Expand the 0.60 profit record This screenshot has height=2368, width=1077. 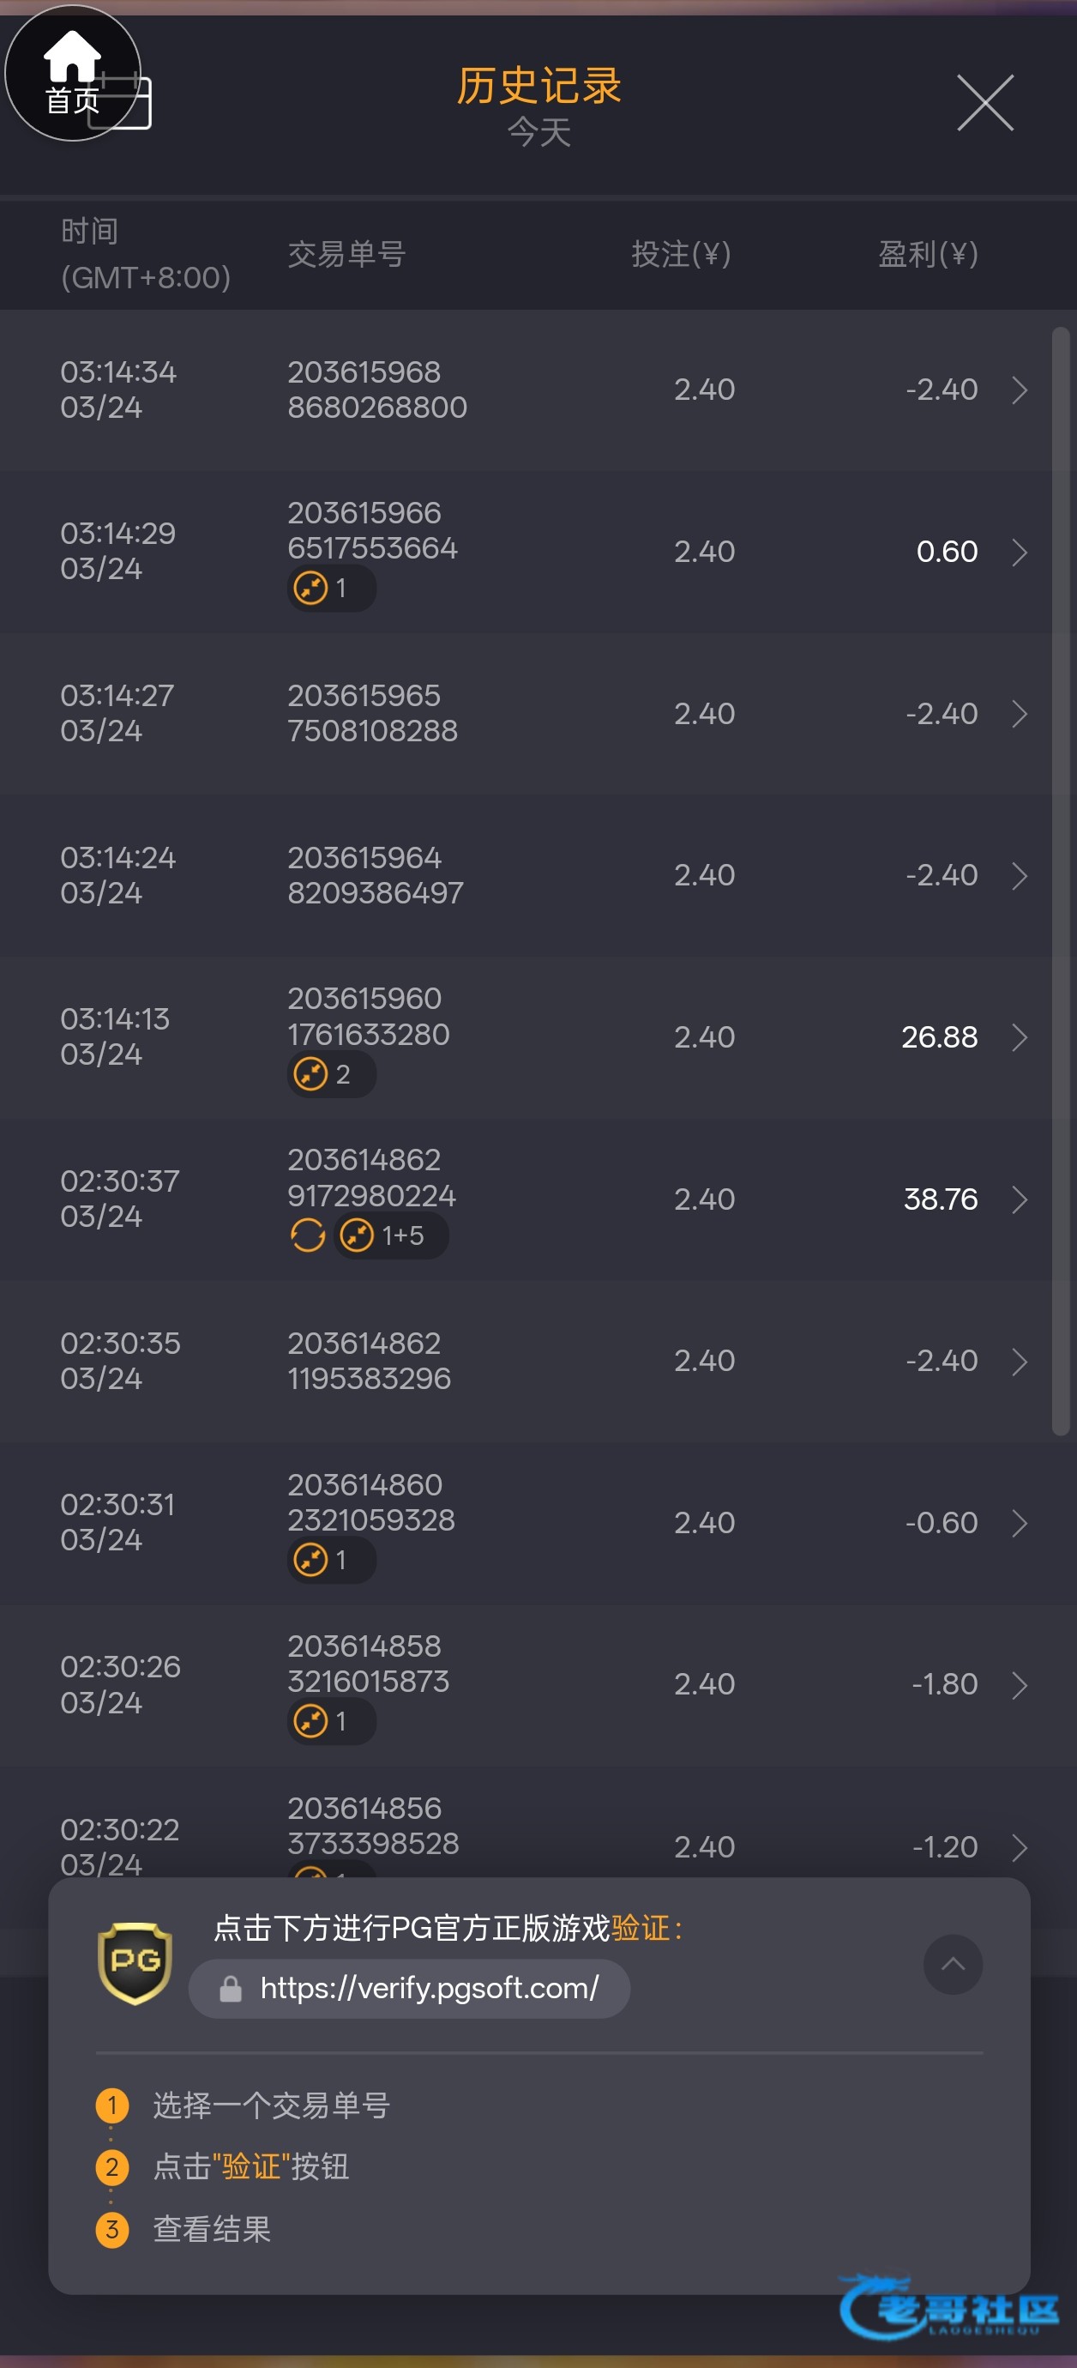[x=1018, y=552]
